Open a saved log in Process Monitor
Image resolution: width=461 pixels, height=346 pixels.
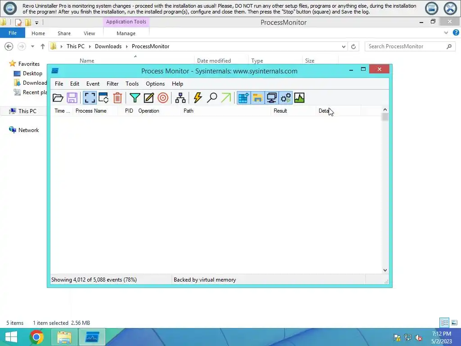[58, 98]
